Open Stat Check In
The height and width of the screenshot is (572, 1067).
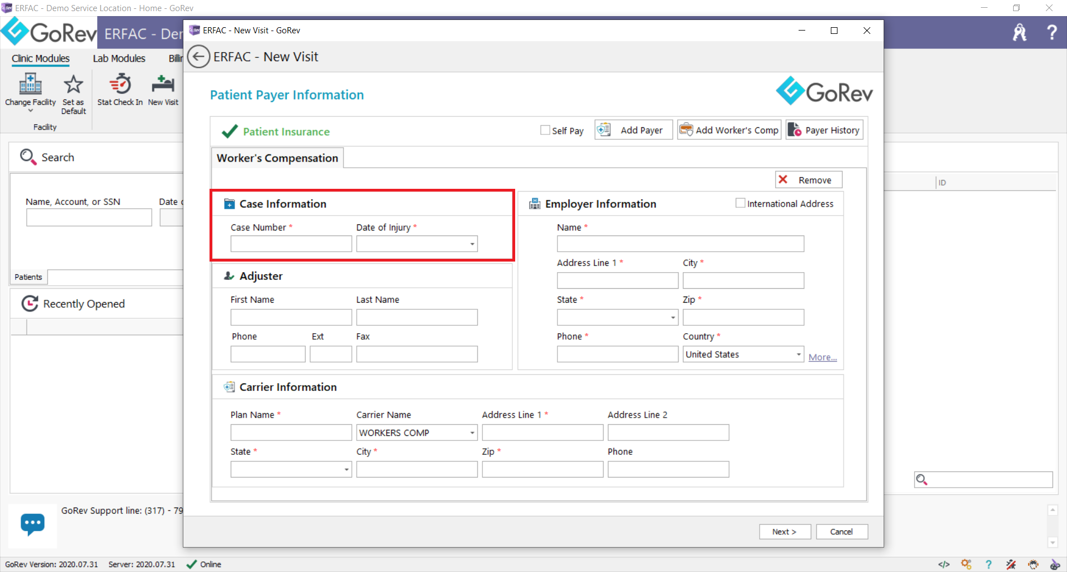[x=120, y=89]
